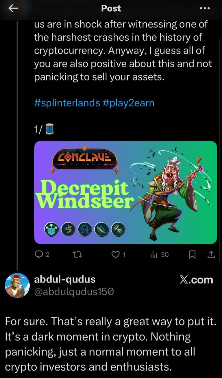
Task: Open the Decrepit Windseer image
Action: [125, 192]
